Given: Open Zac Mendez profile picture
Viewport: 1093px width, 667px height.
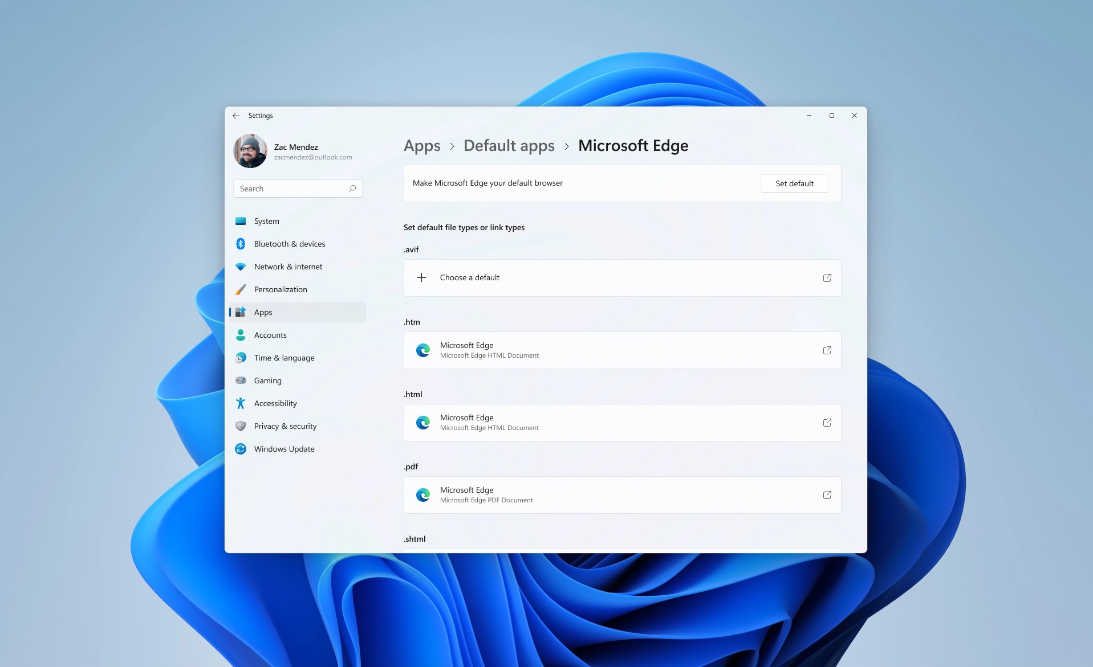Looking at the screenshot, I should click(x=250, y=151).
